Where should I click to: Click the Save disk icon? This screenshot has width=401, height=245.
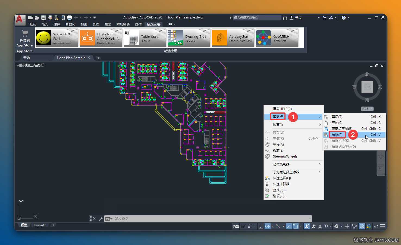pos(43,18)
